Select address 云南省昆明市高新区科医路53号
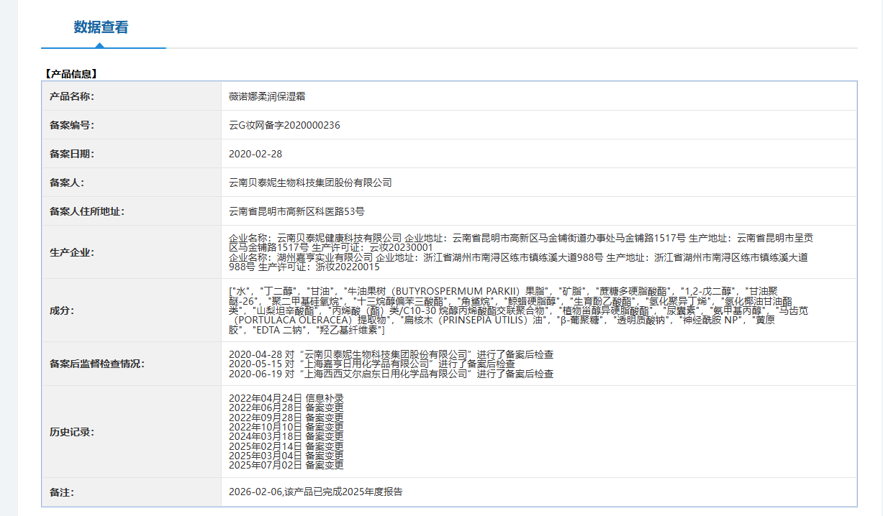883x516 pixels. [296, 211]
